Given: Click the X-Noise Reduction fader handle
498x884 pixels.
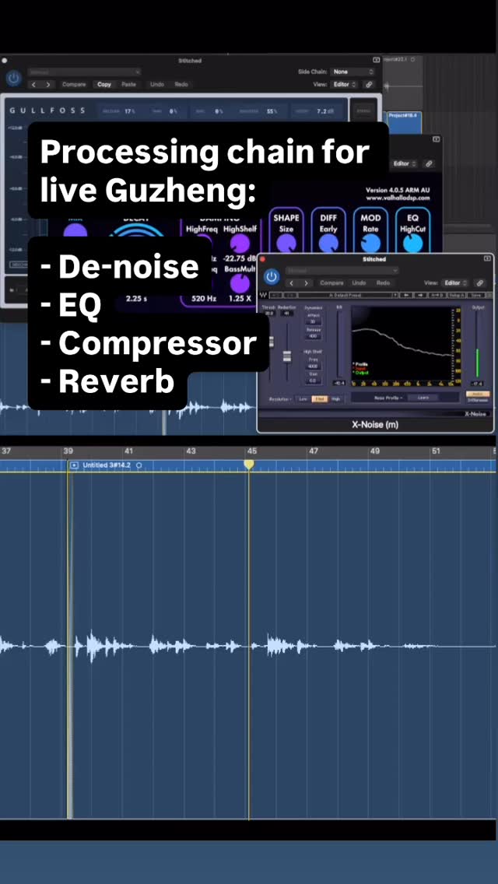Looking at the screenshot, I should pyautogui.click(x=287, y=357).
